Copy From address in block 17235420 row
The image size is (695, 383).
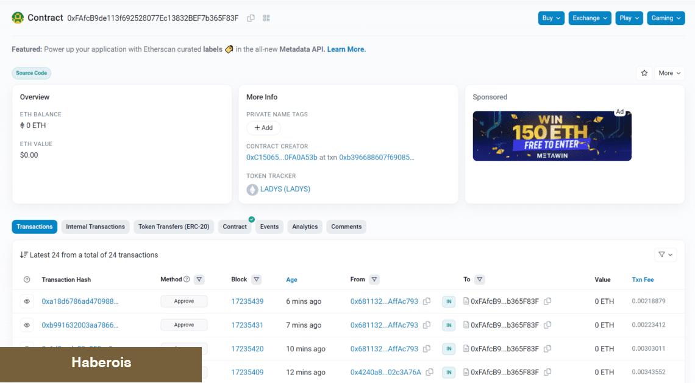coord(427,348)
